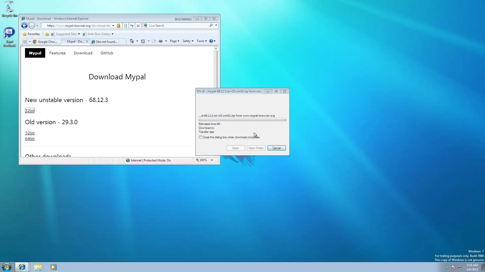Viewport: 485px width, 272px height.
Task: Click the security lock icon in address bar
Action: pos(118,26)
